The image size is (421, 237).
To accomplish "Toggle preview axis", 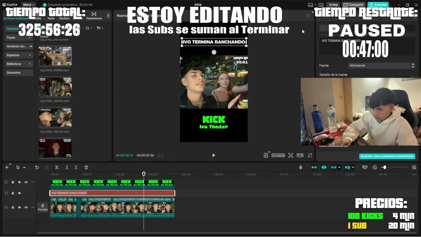I will [348, 167].
